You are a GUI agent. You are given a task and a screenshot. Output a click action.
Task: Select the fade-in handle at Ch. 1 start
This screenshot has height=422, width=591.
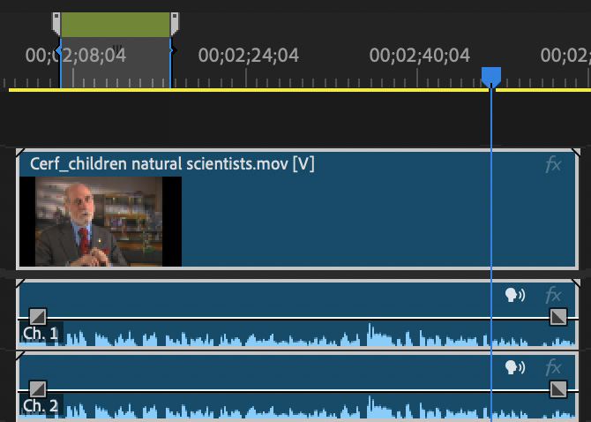tap(37, 316)
